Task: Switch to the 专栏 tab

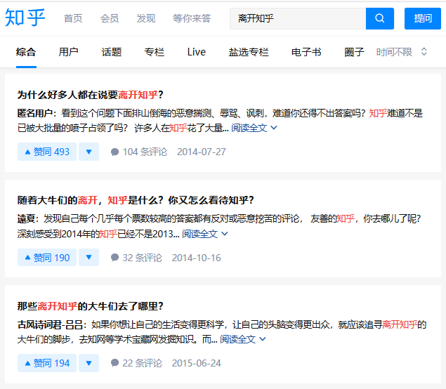Action: pyautogui.click(x=154, y=52)
